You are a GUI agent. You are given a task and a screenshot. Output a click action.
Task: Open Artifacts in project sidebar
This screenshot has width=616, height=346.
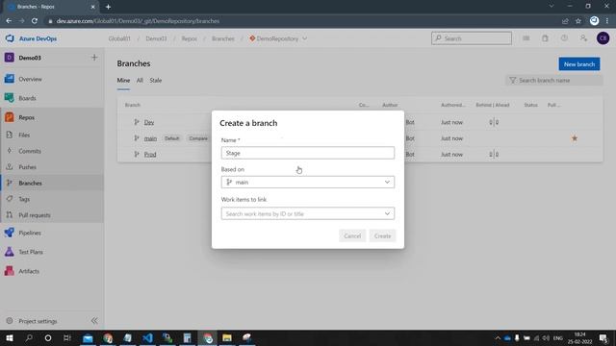pyautogui.click(x=29, y=271)
